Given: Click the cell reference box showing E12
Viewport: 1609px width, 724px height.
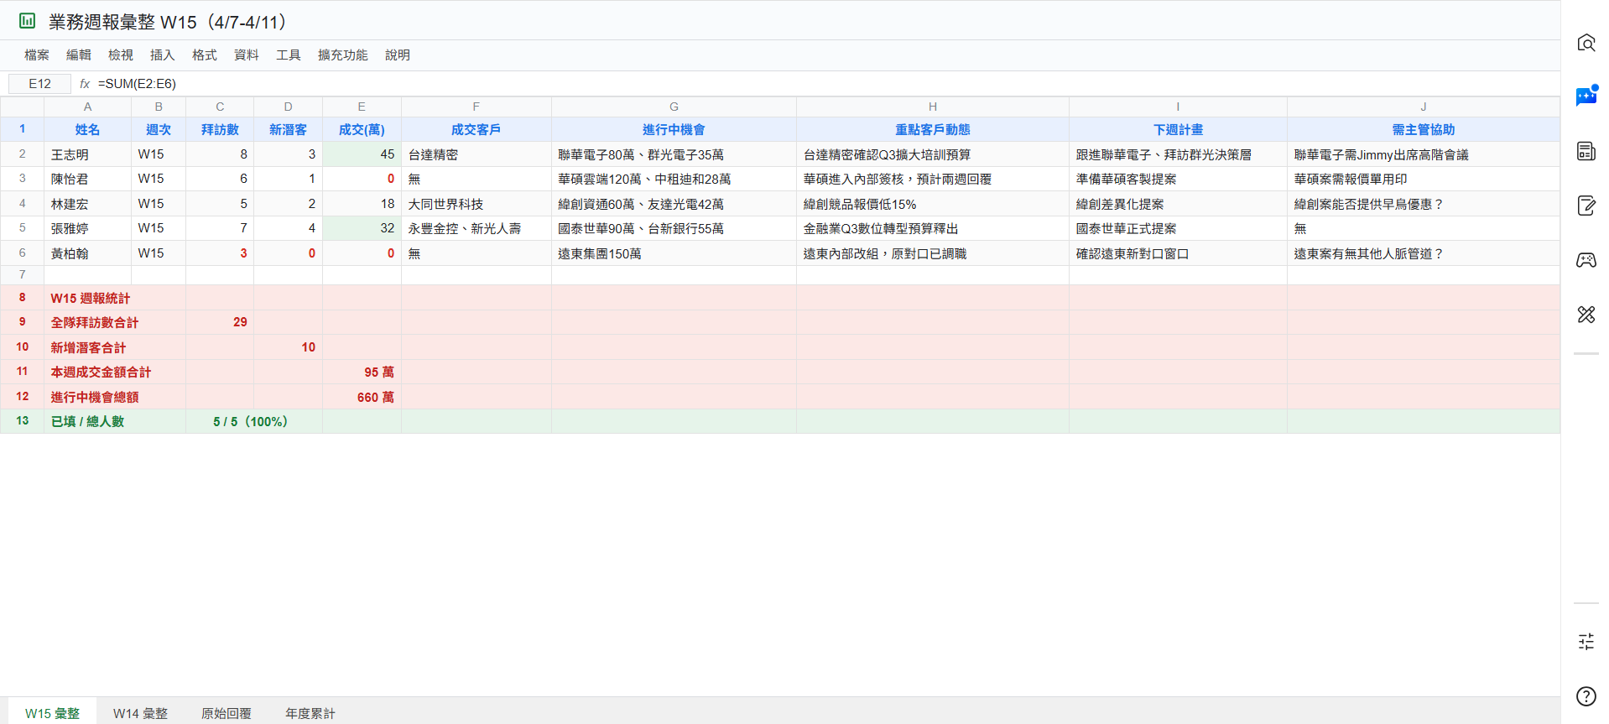Looking at the screenshot, I should (x=39, y=84).
